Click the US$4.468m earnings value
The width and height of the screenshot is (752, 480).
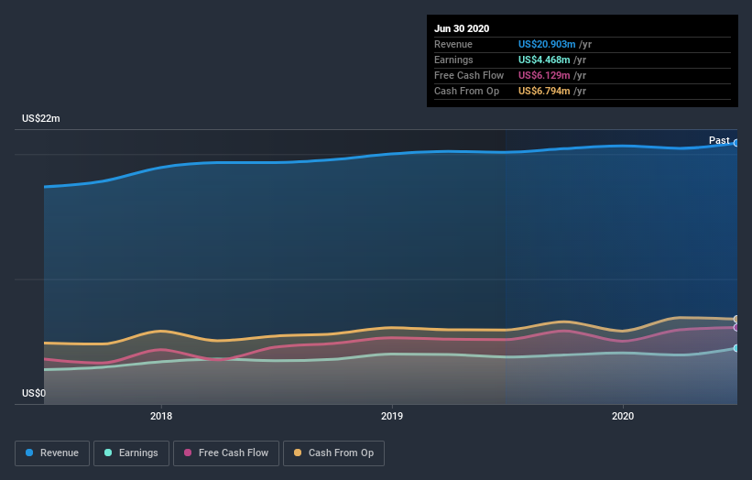[x=544, y=60]
